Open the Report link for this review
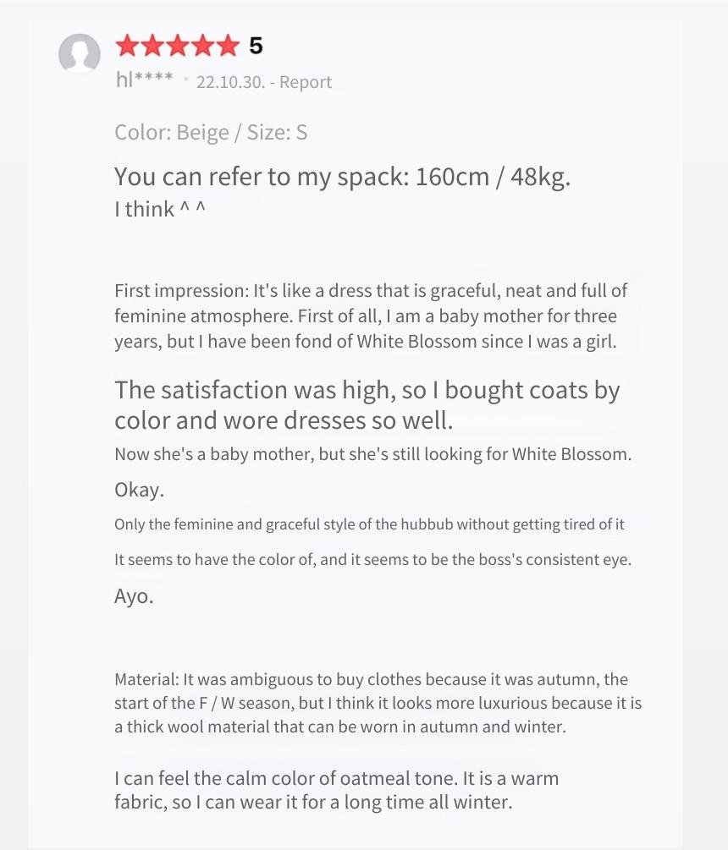 tap(305, 82)
